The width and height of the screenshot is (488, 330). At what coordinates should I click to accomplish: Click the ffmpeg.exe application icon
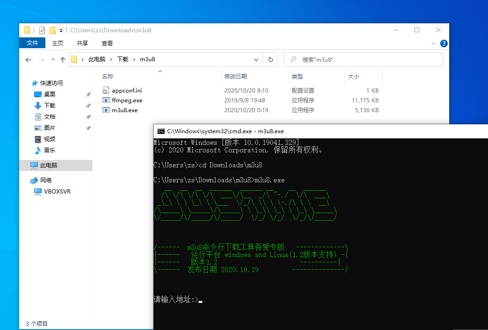106,100
